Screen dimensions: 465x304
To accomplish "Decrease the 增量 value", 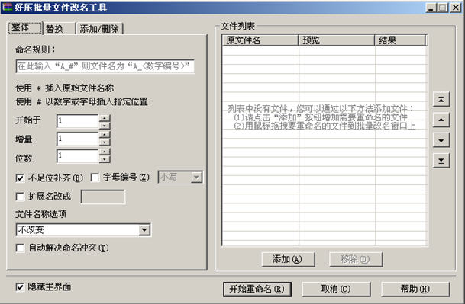I will 105,142.
